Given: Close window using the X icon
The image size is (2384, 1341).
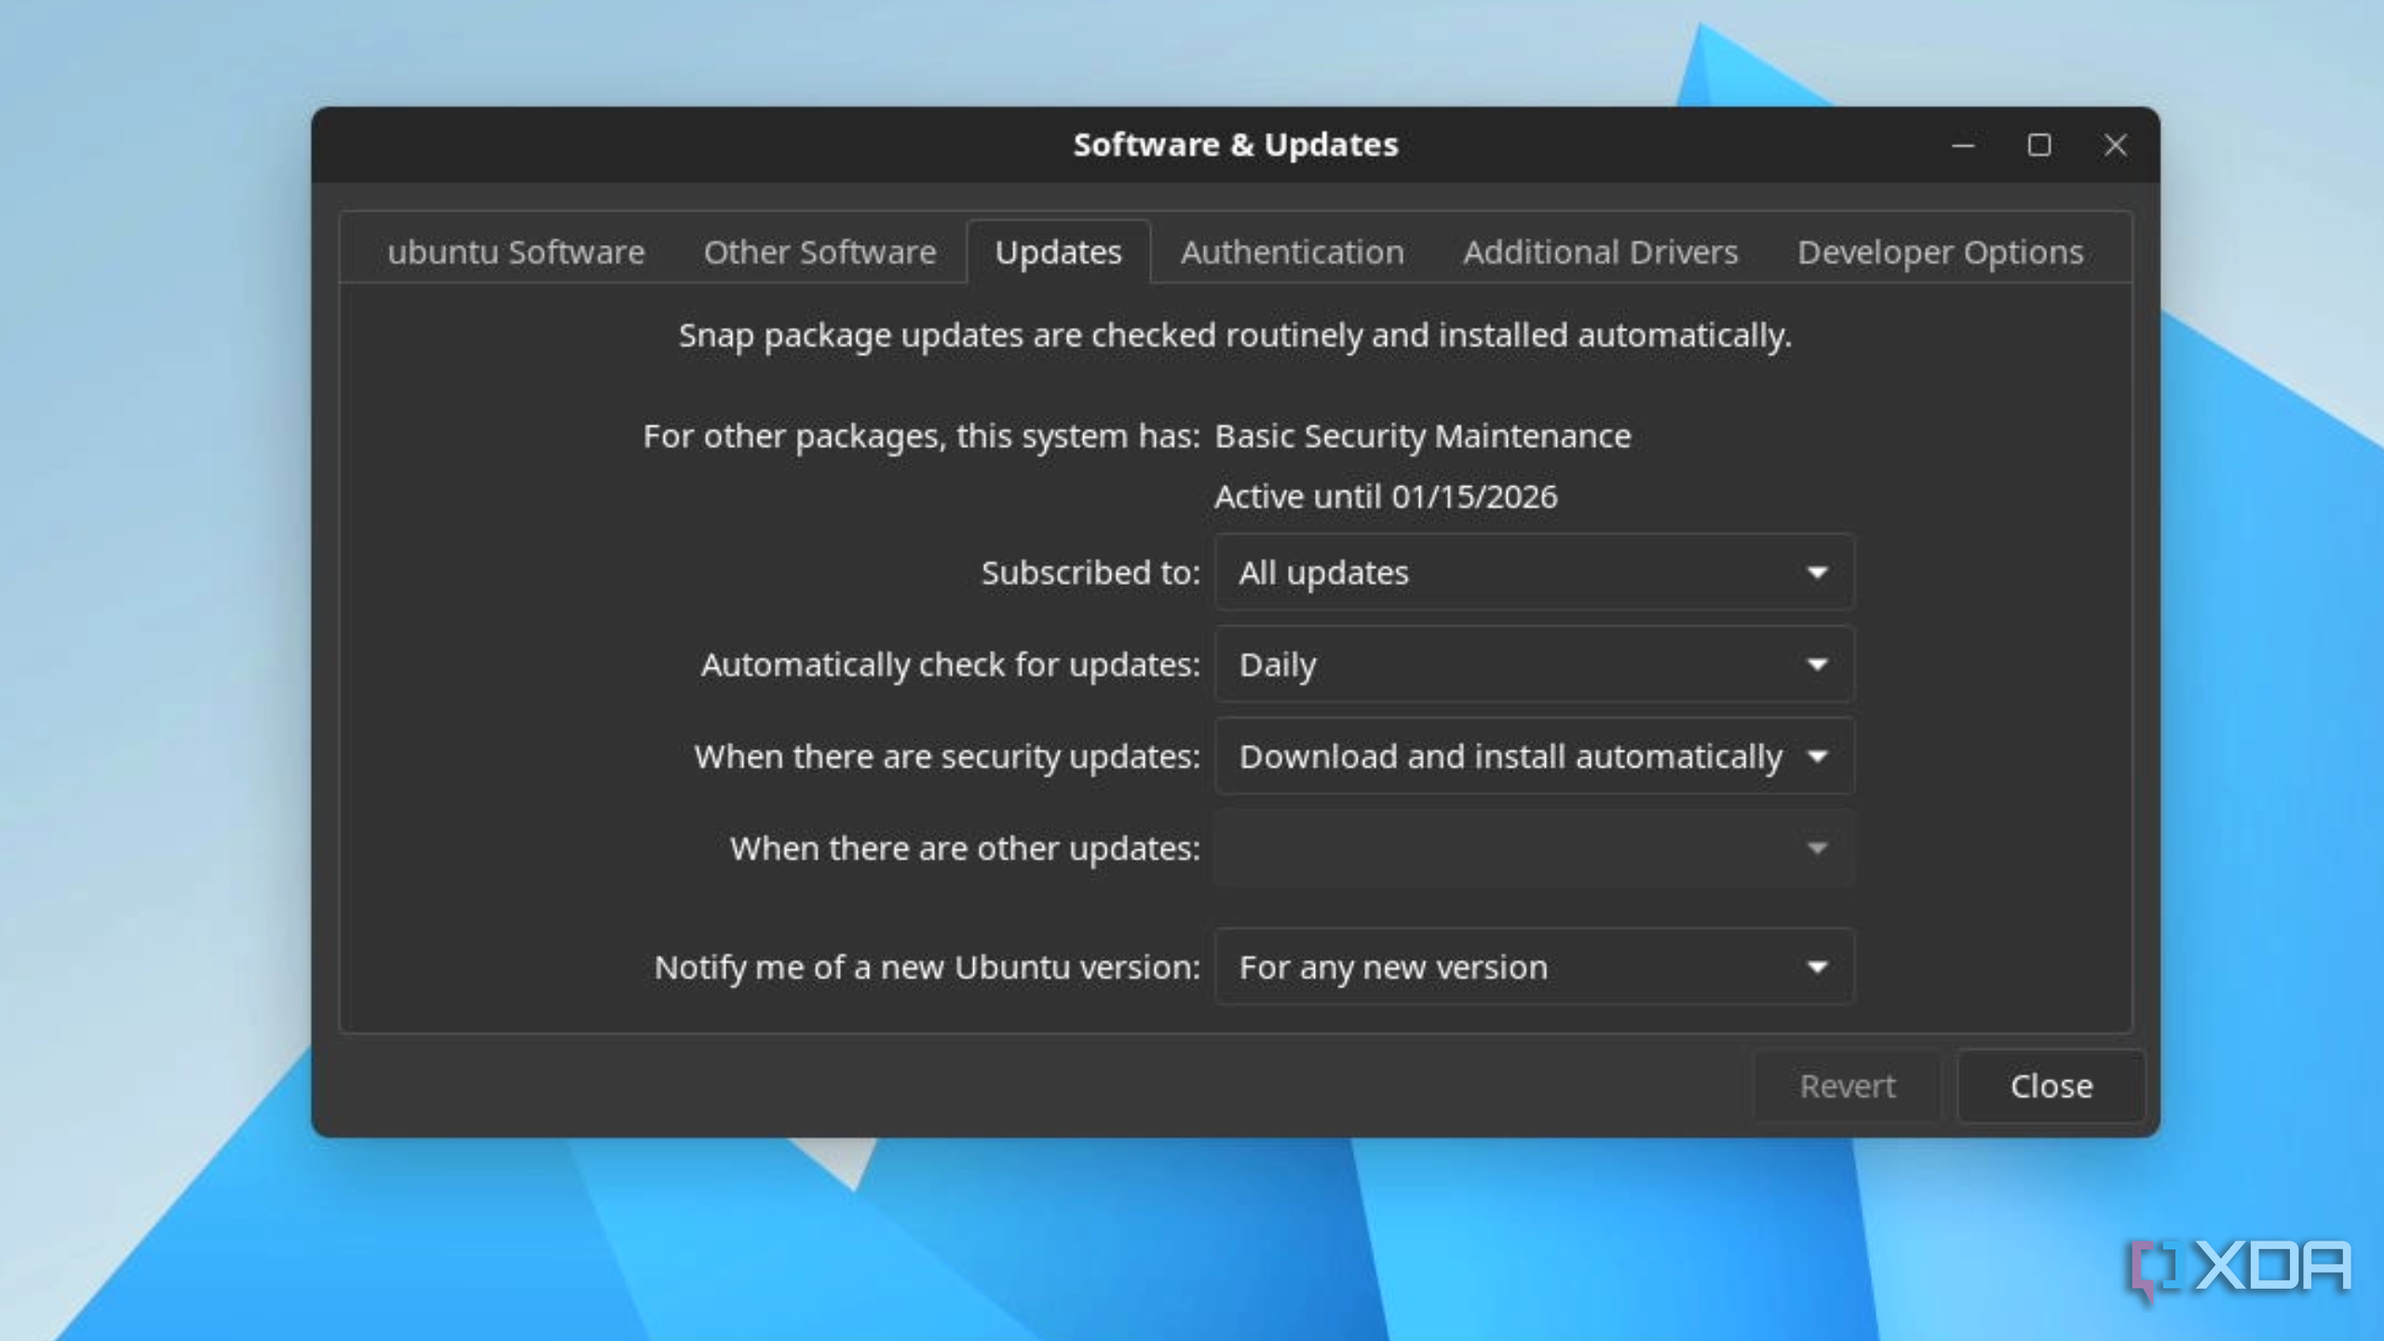Looking at the screenshot, I should [2116, 145].
